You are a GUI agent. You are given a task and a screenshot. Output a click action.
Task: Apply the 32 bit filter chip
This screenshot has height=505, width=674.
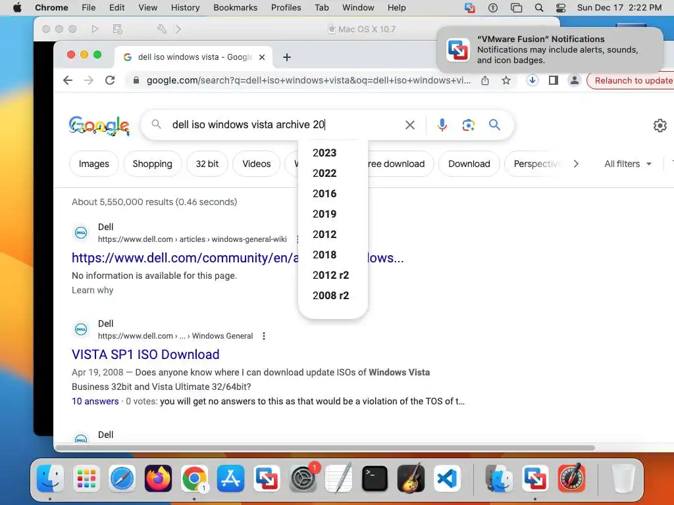coord(207,164)
